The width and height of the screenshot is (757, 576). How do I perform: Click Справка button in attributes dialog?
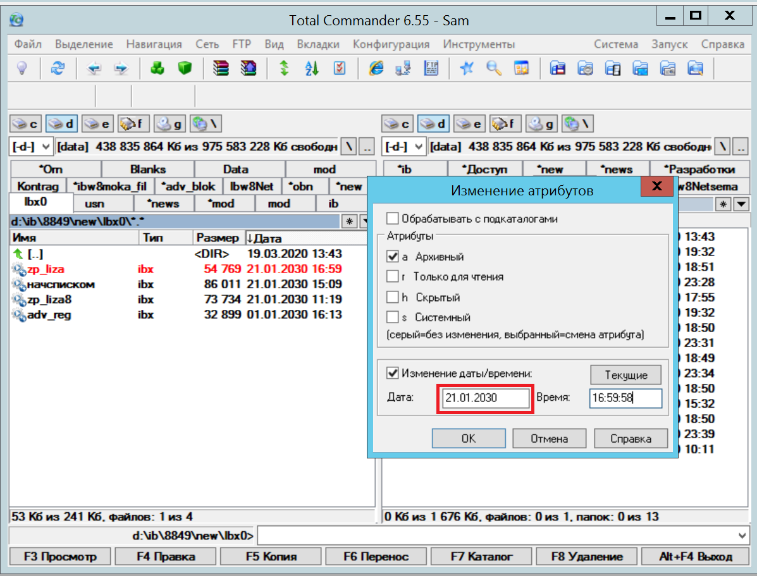(x=631, y=438)
